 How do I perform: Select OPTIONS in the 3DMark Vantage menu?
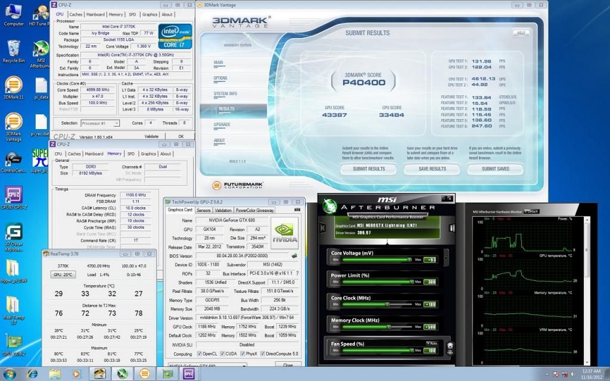pos(220,78)
